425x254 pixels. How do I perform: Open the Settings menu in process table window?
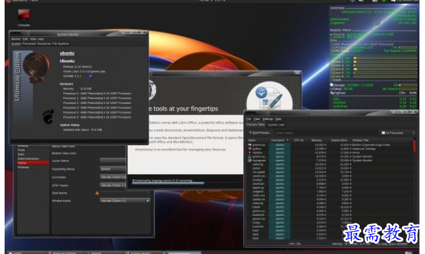click(x=268, y=119)
